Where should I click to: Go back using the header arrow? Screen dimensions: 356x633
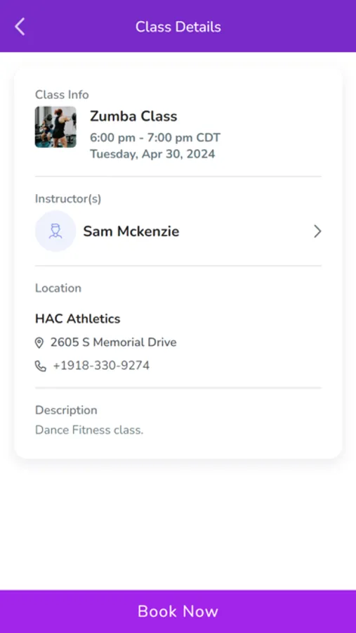coord(20,27)
